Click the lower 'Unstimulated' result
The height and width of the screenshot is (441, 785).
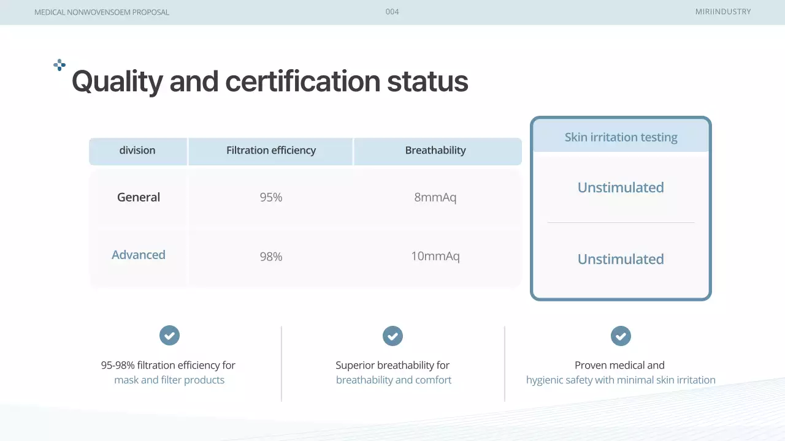(x=621, y=259)
